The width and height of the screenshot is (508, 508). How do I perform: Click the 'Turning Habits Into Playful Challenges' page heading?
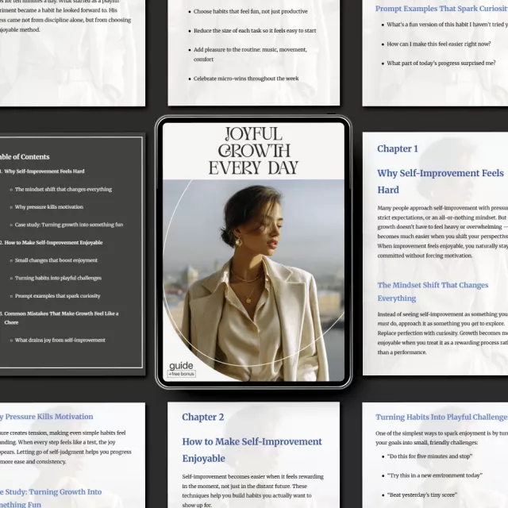441,417
